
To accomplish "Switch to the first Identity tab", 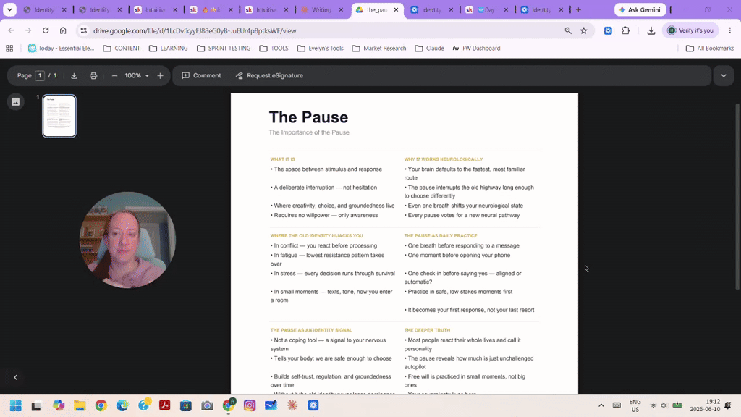I will 44,9.
